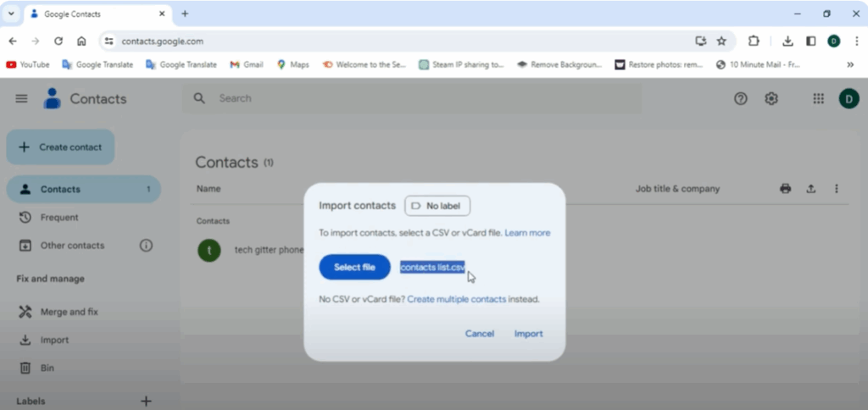Toggle the browser side panel
This screenshot has height=410, width=868.
pos(810,41)
